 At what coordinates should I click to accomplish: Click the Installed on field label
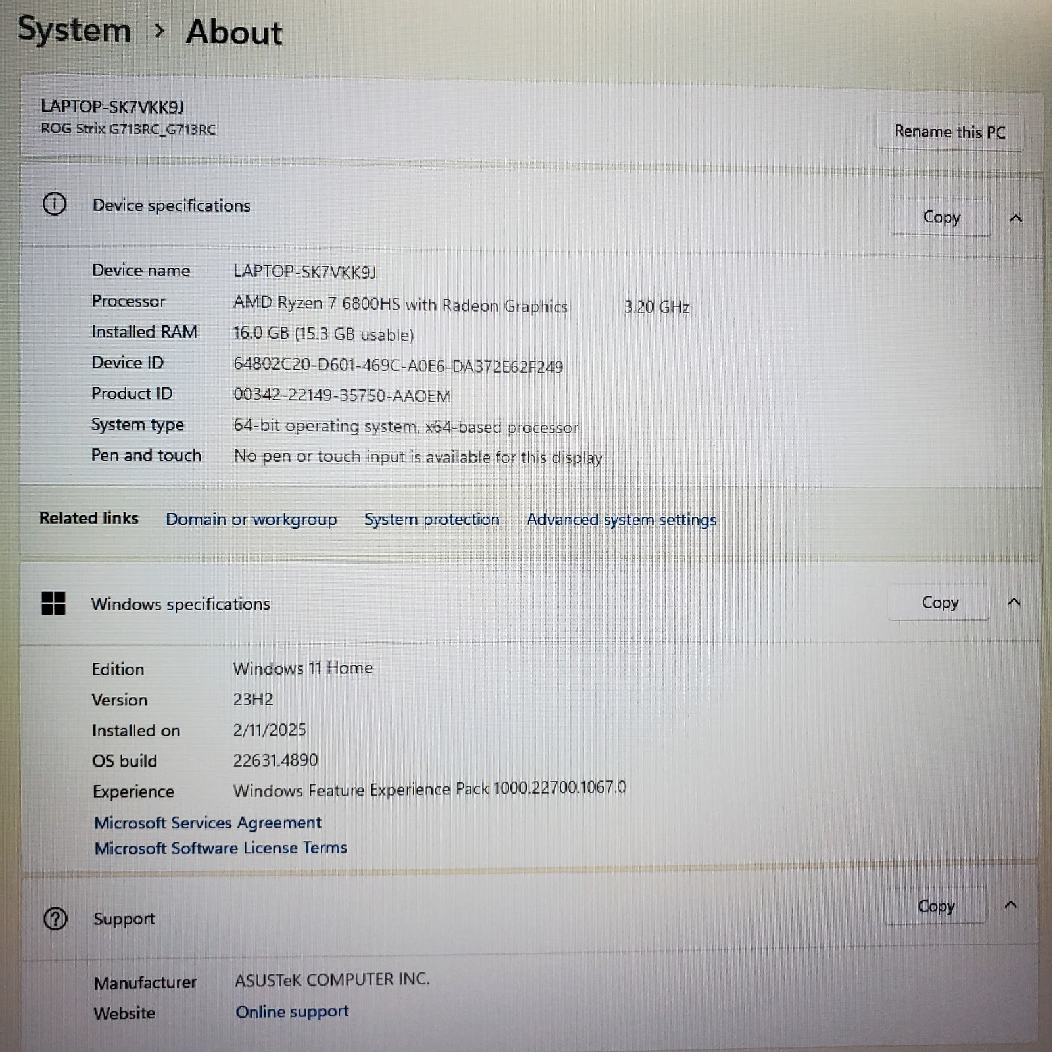[136, 730]
